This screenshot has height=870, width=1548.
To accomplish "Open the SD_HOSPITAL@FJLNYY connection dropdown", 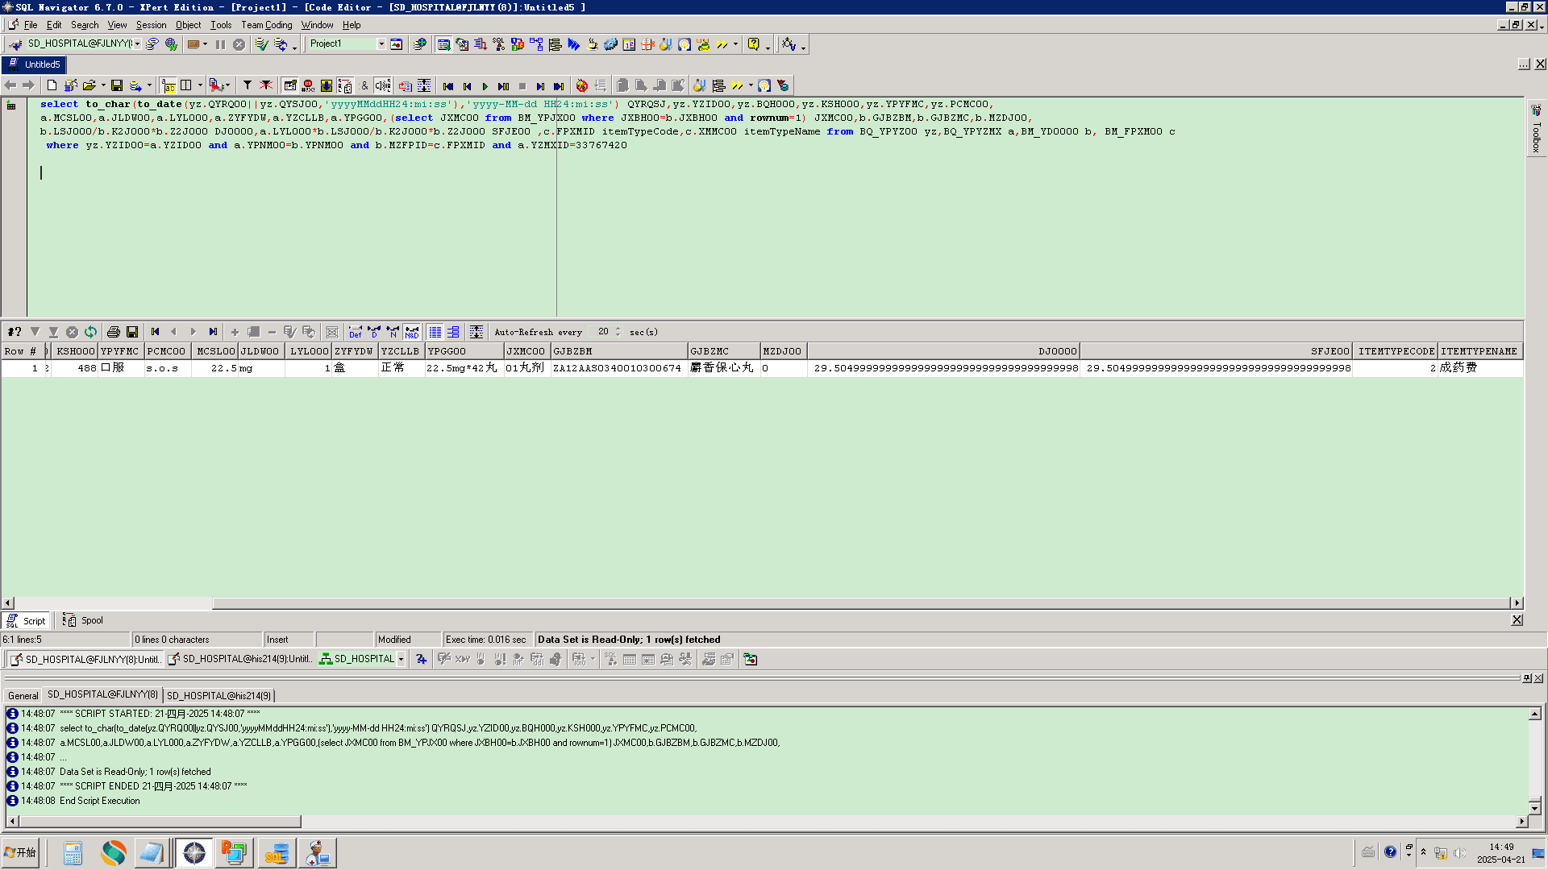I will (138, 44).
